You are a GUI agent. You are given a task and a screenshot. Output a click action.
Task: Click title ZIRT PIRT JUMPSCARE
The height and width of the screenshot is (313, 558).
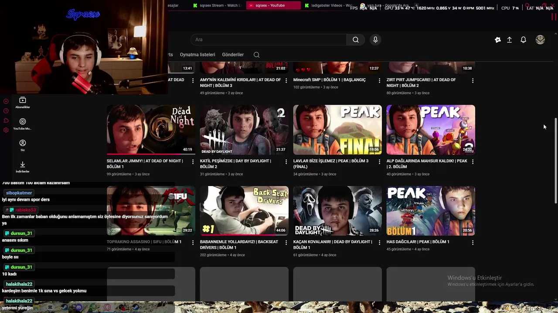point(421,83)
